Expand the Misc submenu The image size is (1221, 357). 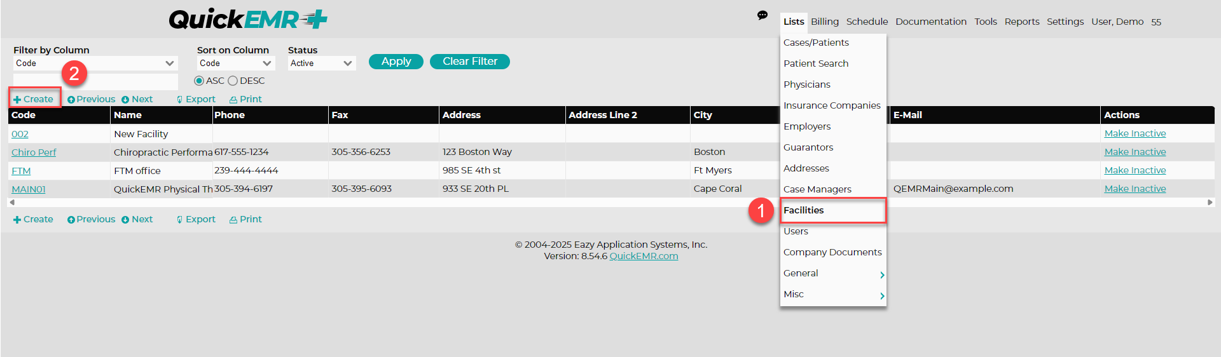click(833, 294)
